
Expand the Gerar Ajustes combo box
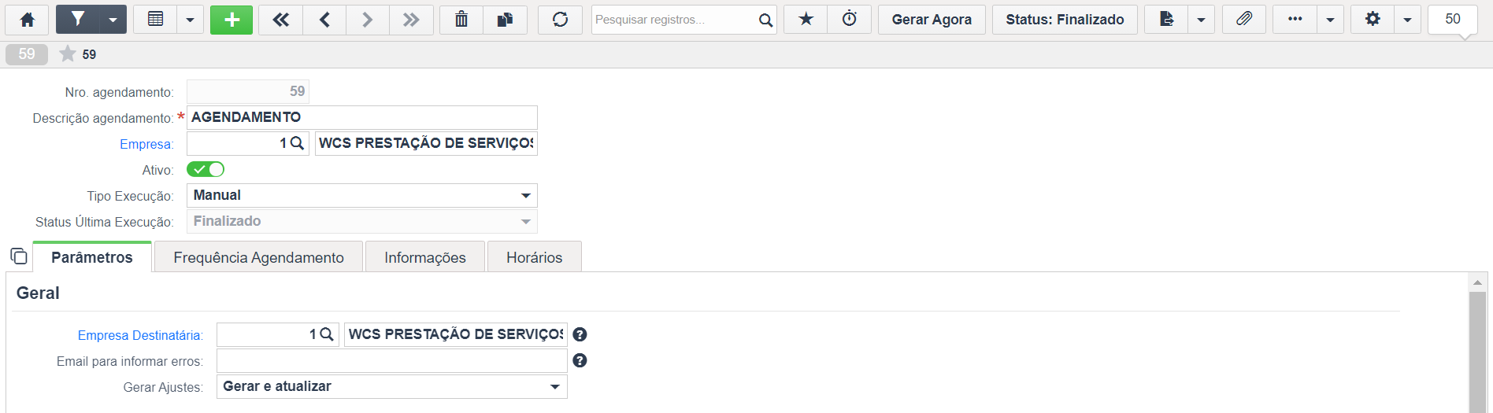392,386
